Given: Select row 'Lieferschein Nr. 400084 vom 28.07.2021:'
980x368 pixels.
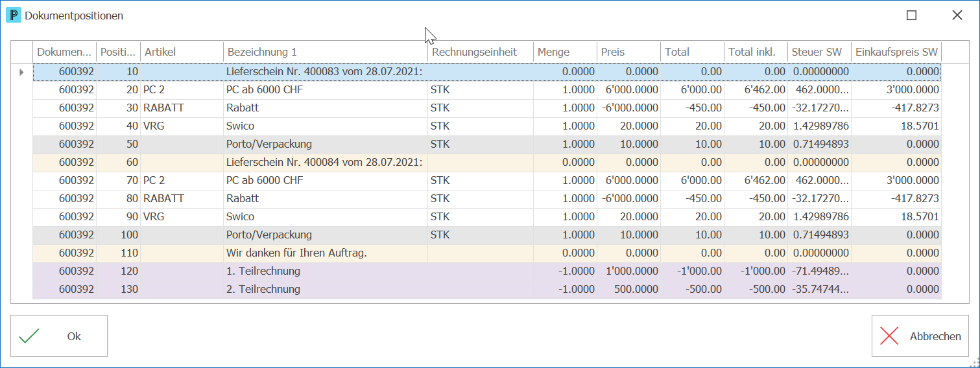Looking at the screenshot, I should 487,162.
